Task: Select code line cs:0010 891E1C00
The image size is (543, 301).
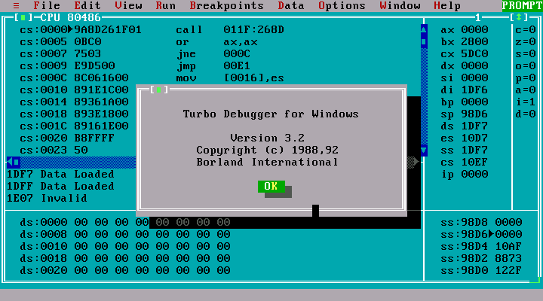Action: (x=75, y=90)
